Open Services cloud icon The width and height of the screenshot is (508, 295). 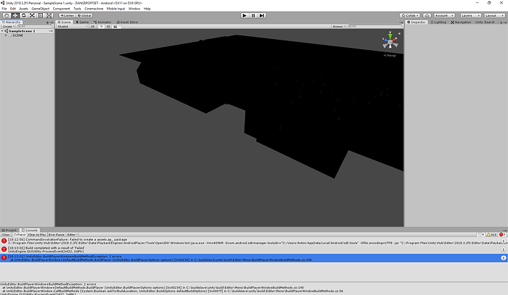click(427, 15)
